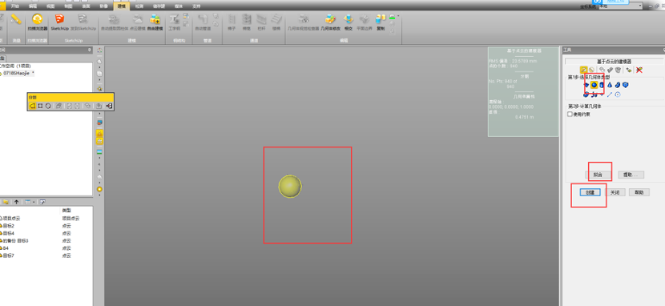
Task: Switch to the 编辑 ribbon tab
Action: pos(33,6)
